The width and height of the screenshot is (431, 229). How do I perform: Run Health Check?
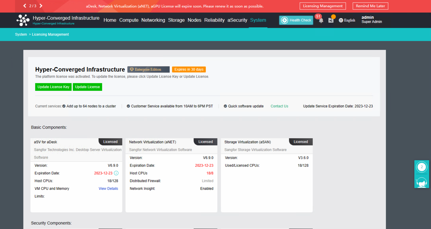click(296, 20)
